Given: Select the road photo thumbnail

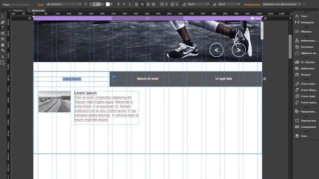Looking at the screenshot, I should 54,101.
